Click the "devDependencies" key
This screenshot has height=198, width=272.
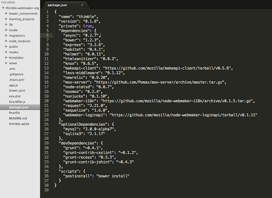coord(77,143)
